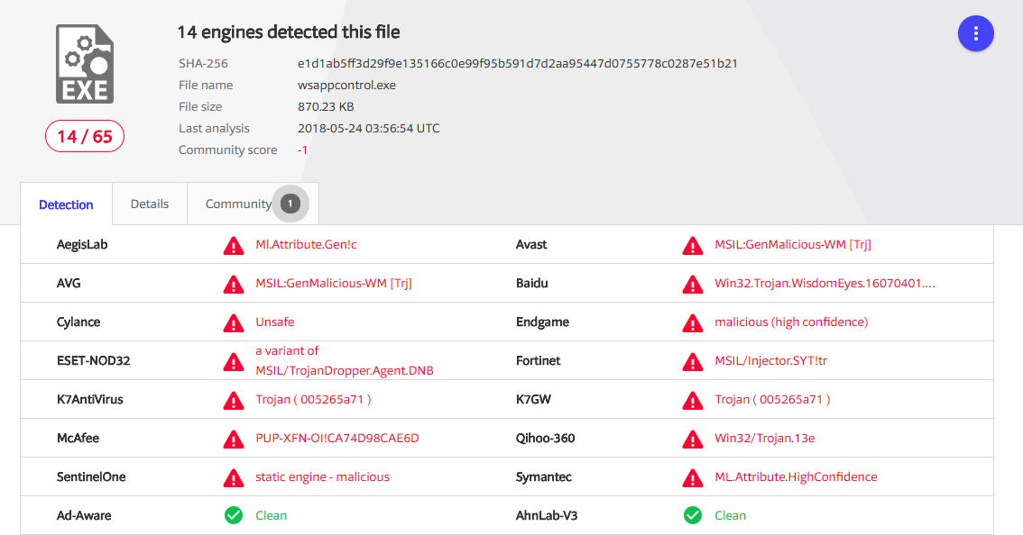Screen dimensions: 1023x535
Task: Click the SHA-256 hash value
Action: 518,64
